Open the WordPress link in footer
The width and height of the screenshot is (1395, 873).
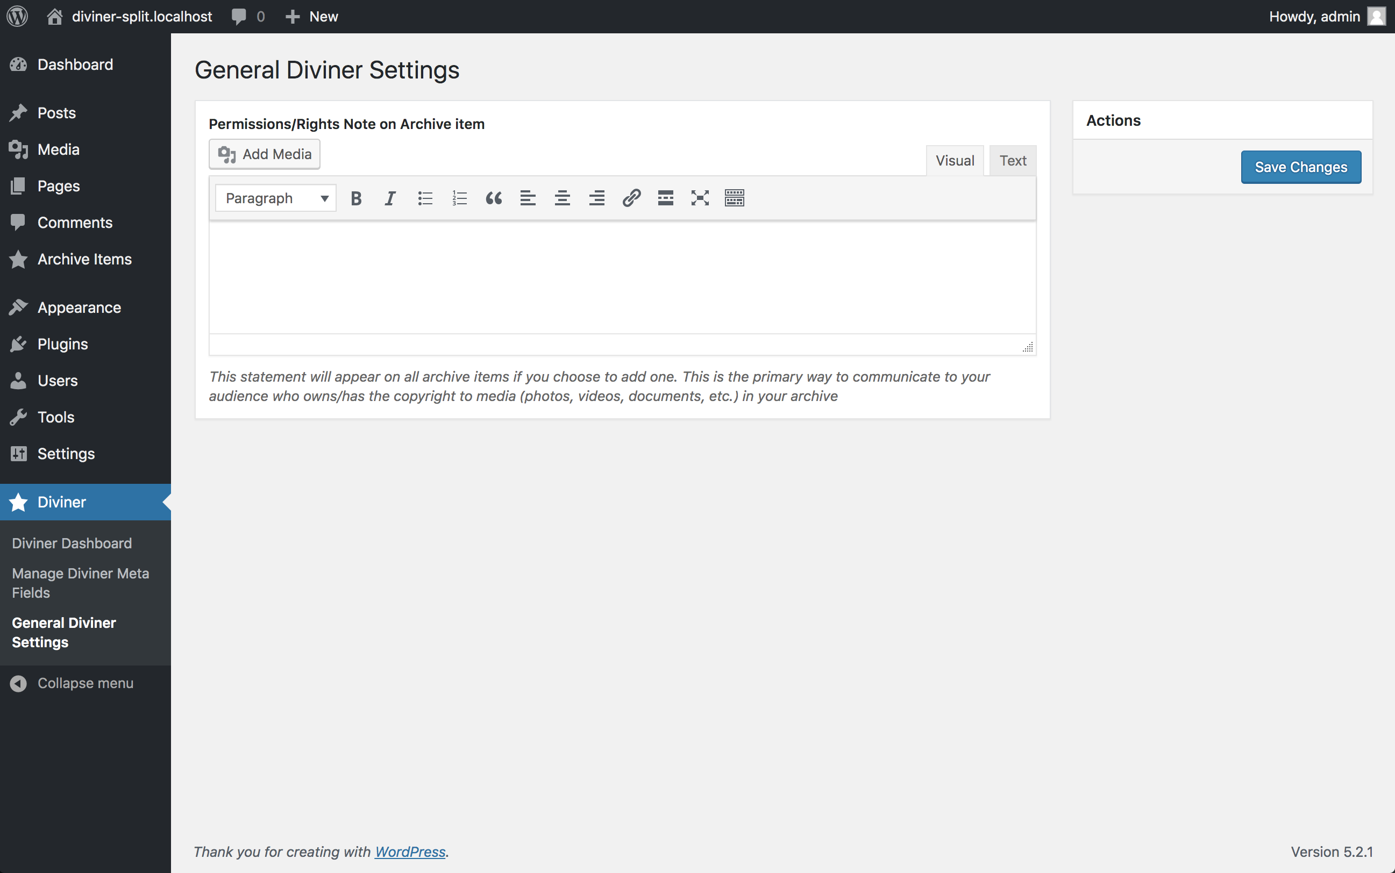point(410,851)
